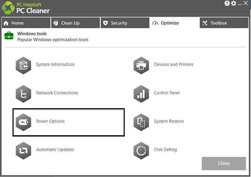Click the Power Options battery icon
251x177 pixels.
click(23, 122)
